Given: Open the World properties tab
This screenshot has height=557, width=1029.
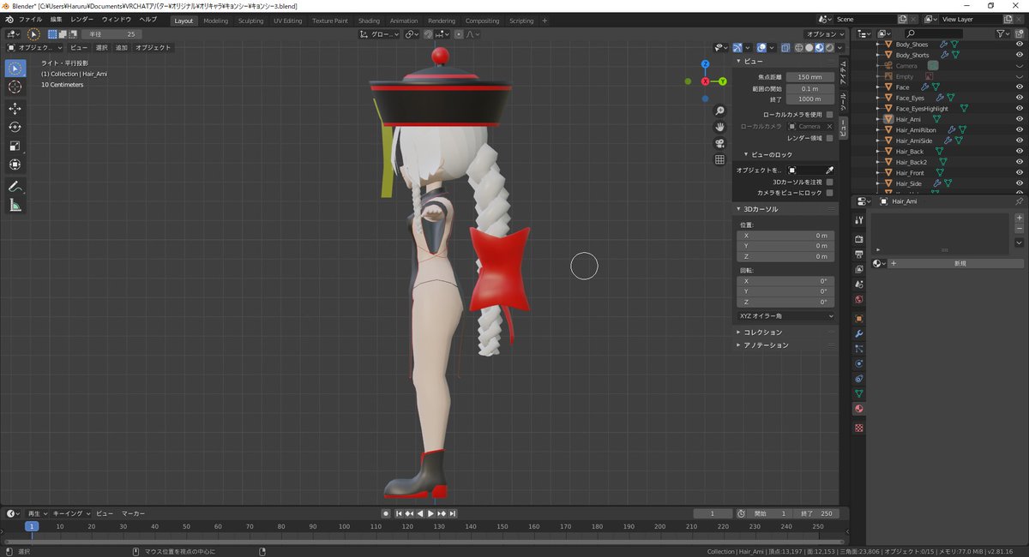Looking at the screenshot, I should [859, 299].
